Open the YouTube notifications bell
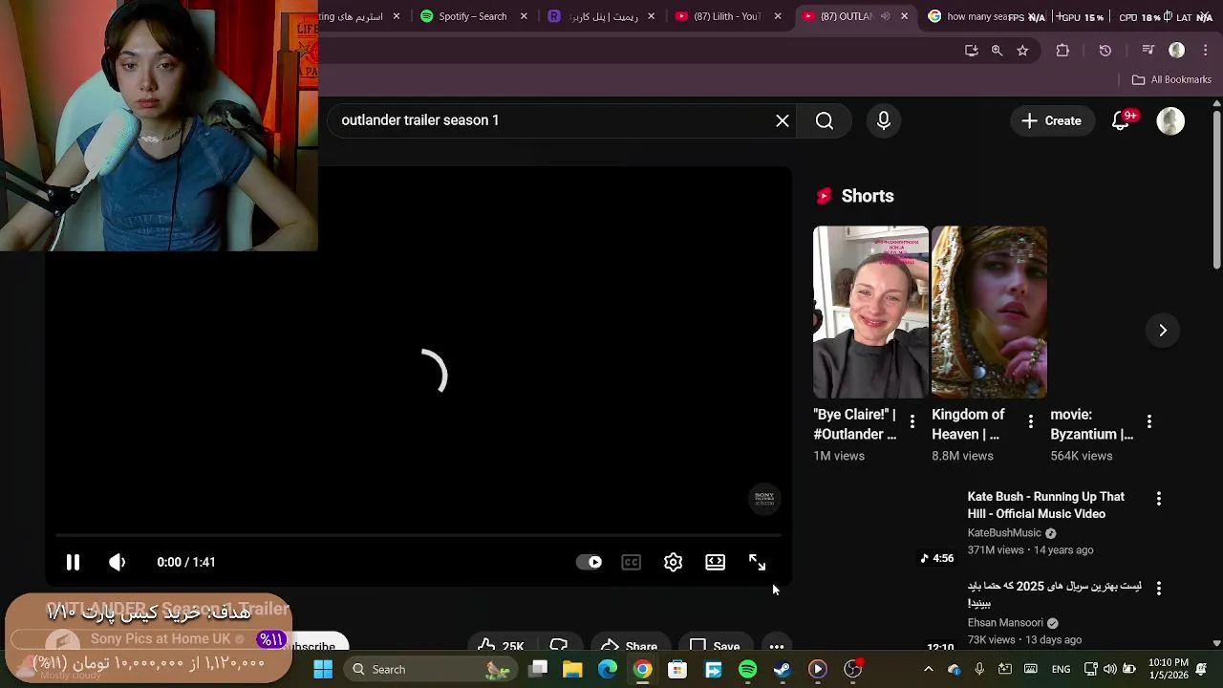Viewport: 1223px width, 688px height. click(1121, 121)
